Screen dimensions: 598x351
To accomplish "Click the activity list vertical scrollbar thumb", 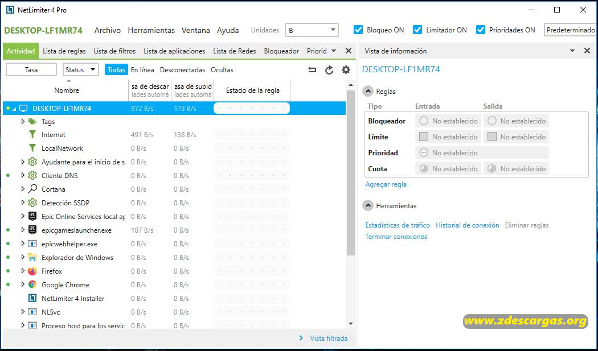I will (351, 172).
